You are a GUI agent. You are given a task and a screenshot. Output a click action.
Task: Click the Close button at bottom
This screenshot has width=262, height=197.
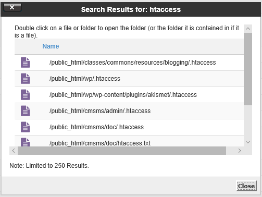click(x=246, y=186)
